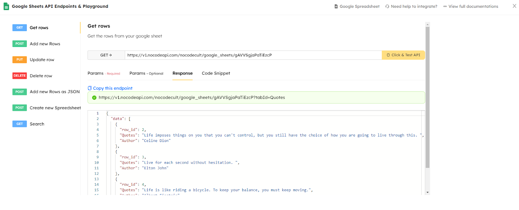Click the "Live for each second" quote text
Viewport: 519px width, 210px height.
(x=190, y=163)
